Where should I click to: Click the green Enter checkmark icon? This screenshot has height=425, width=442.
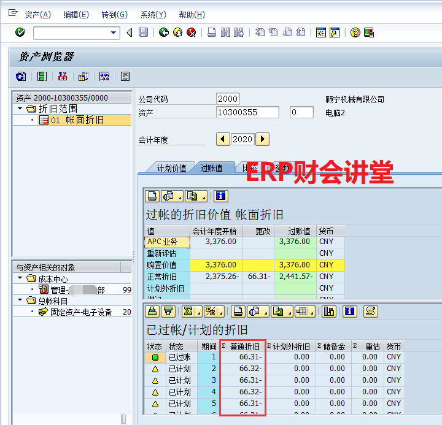click(20, 33)
